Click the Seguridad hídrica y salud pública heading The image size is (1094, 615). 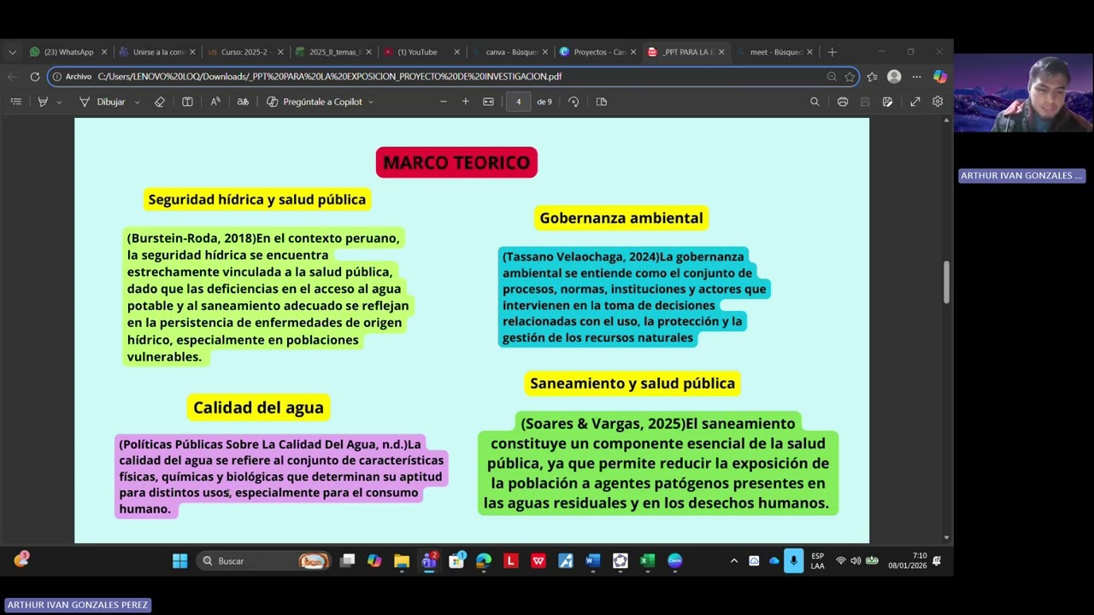pos(257,199)
